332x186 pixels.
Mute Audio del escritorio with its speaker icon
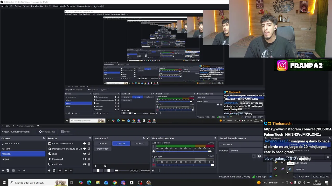[x=154, y=151]
